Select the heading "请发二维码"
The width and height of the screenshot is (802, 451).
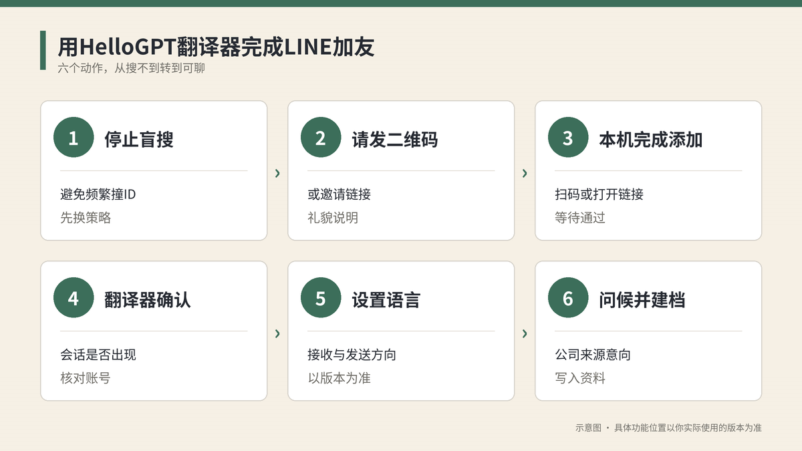[395, 139]
